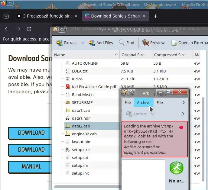208x190 pixels.
Task: Click the Firefox forward arrow button
Action: point(18,29)
